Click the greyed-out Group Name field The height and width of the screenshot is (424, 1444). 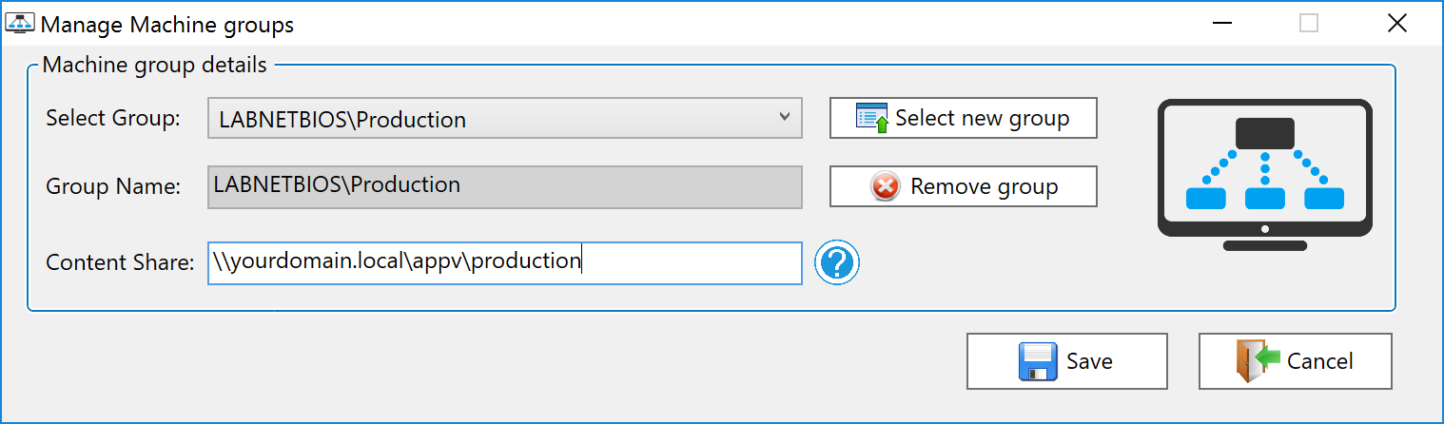504,186
